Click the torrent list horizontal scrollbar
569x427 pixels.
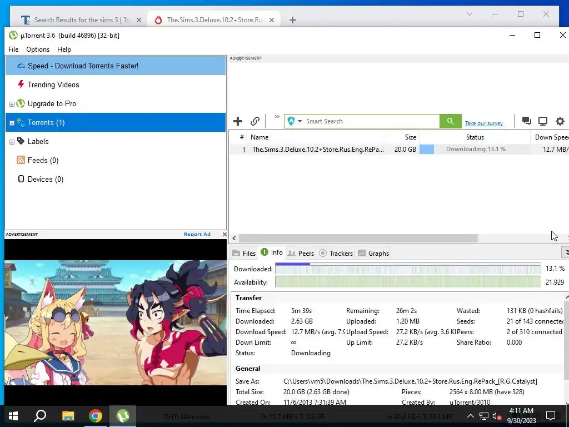(358, 238)
